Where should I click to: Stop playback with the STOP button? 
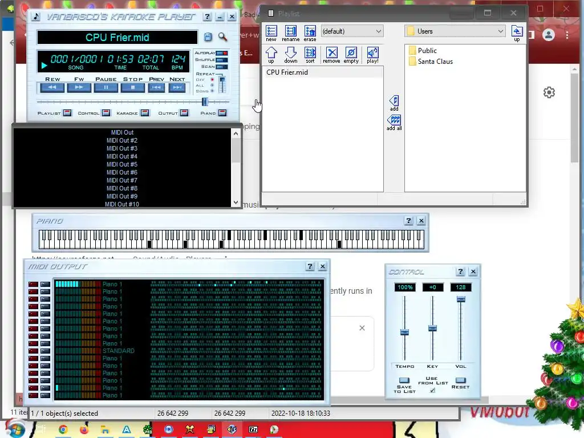click(x=133, y=87)
